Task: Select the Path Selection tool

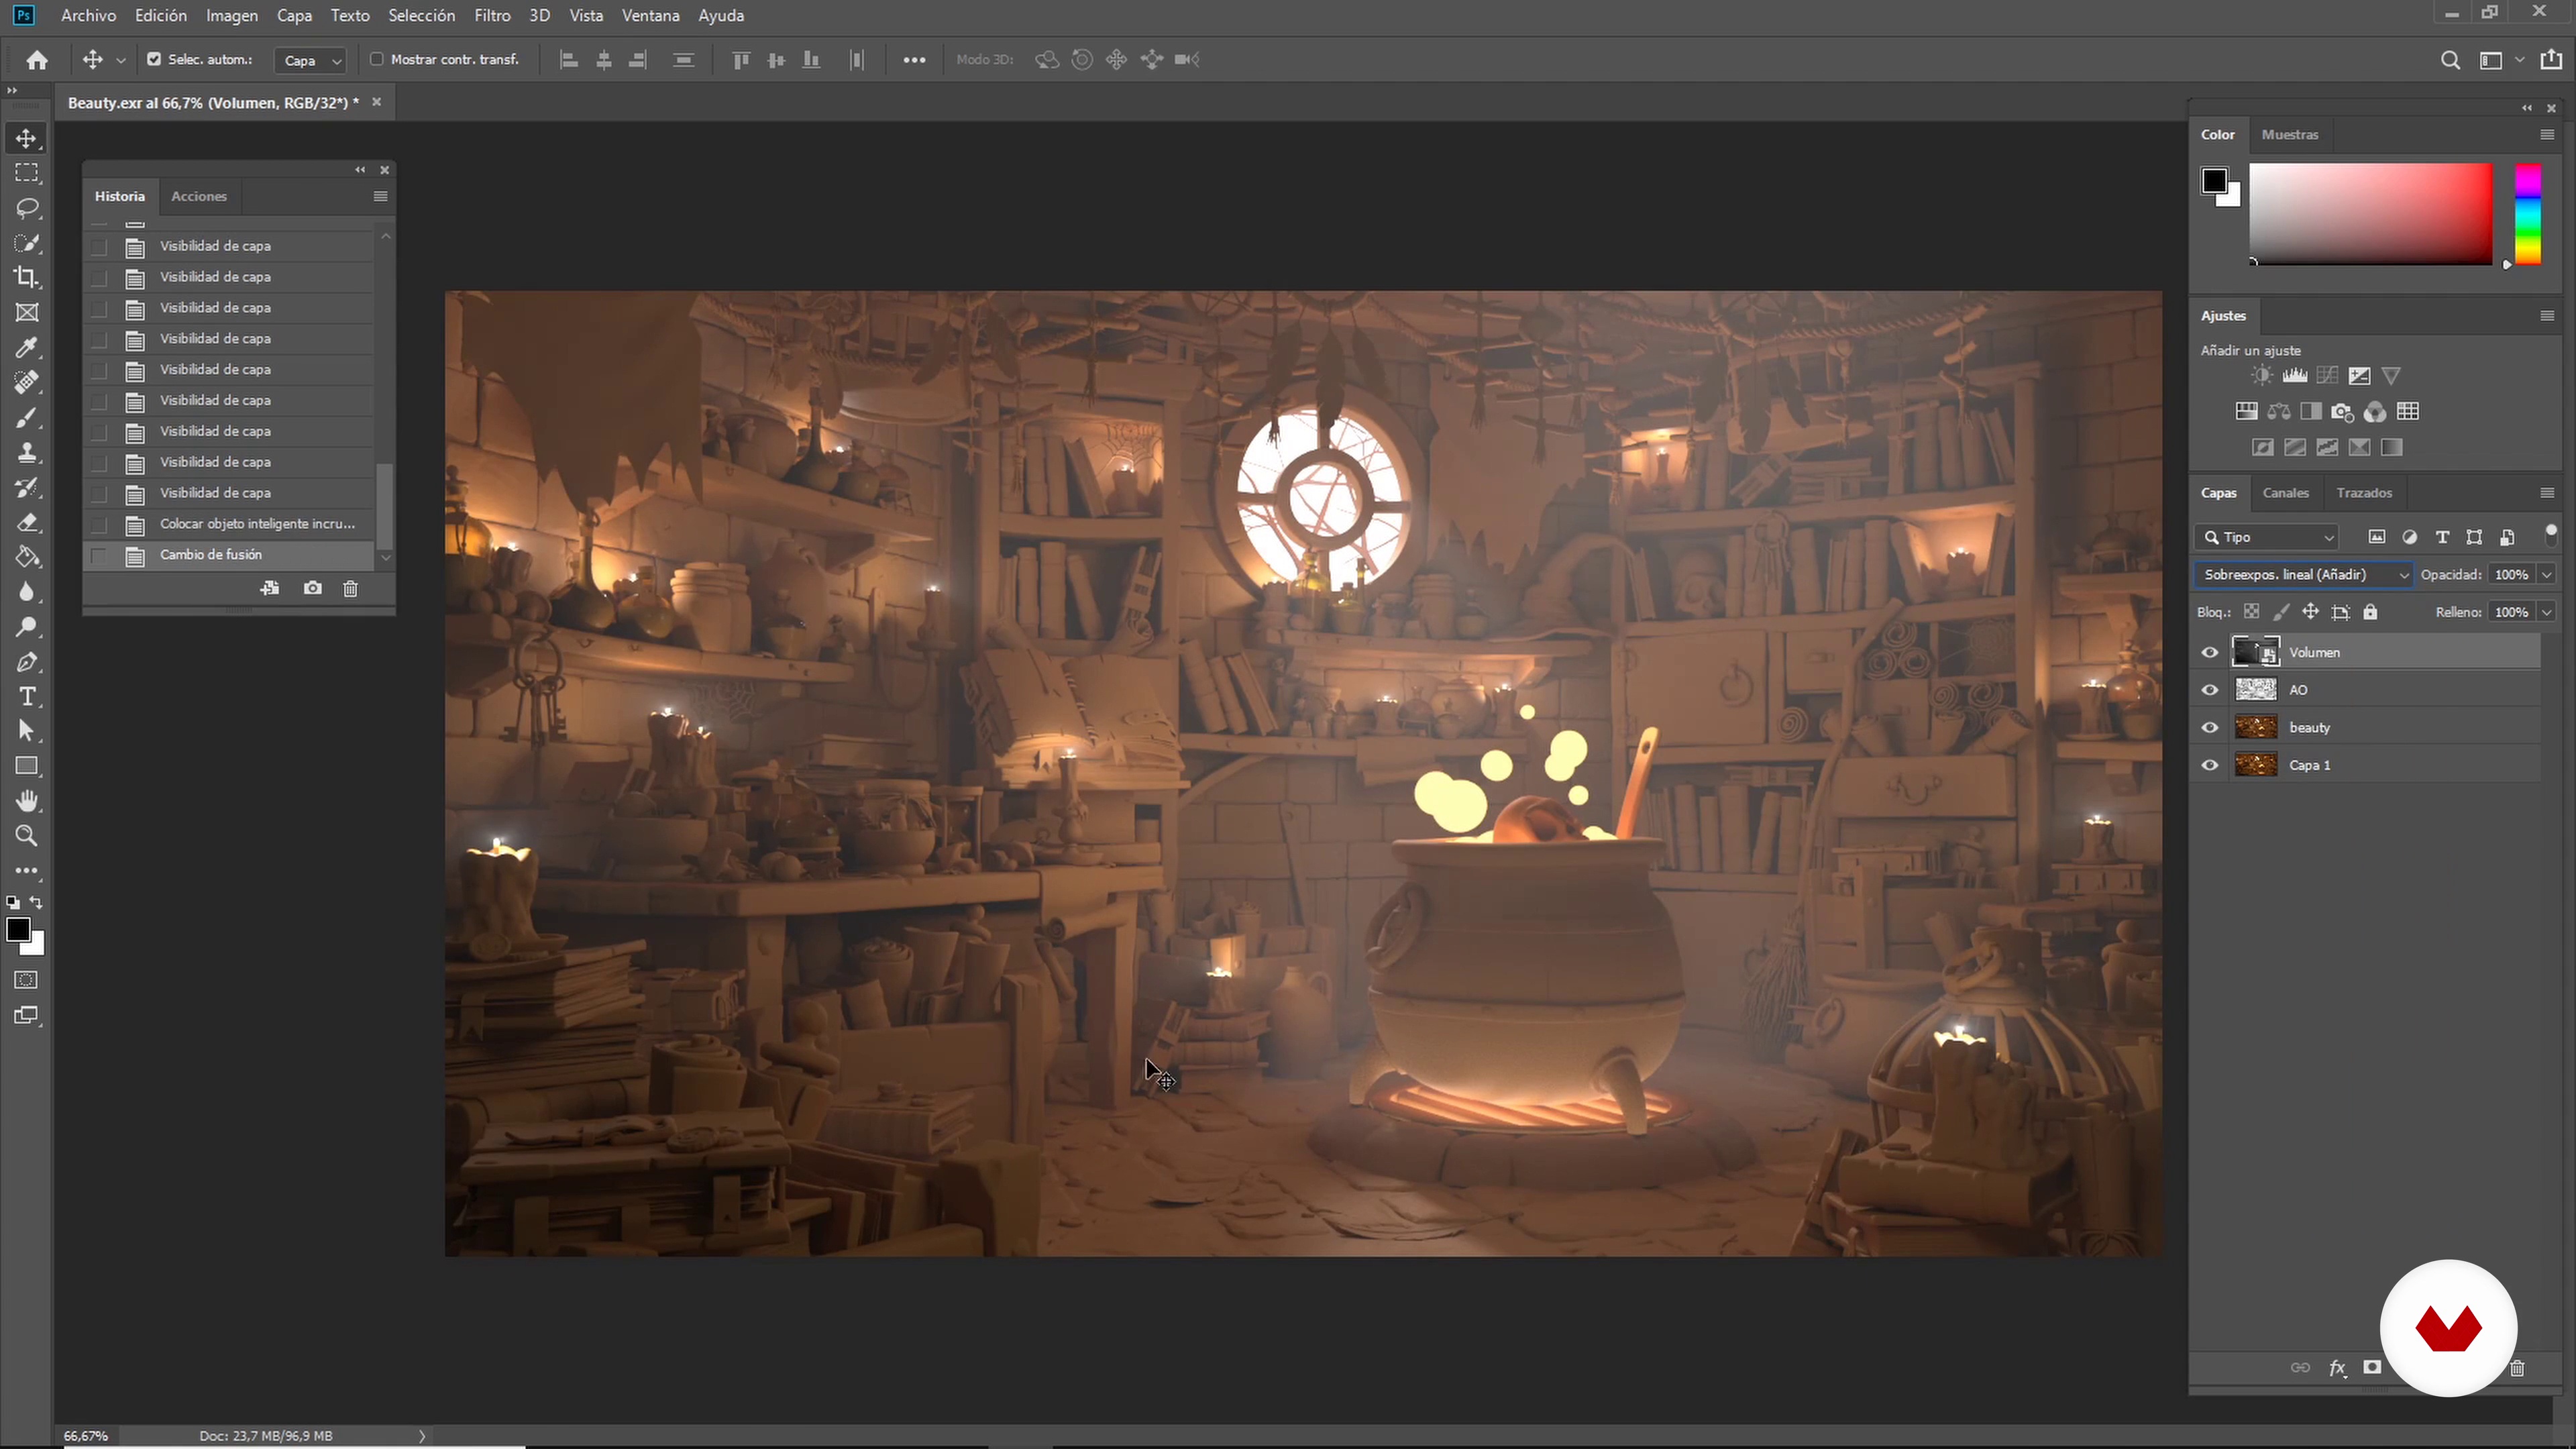Action: coord(27,731)
